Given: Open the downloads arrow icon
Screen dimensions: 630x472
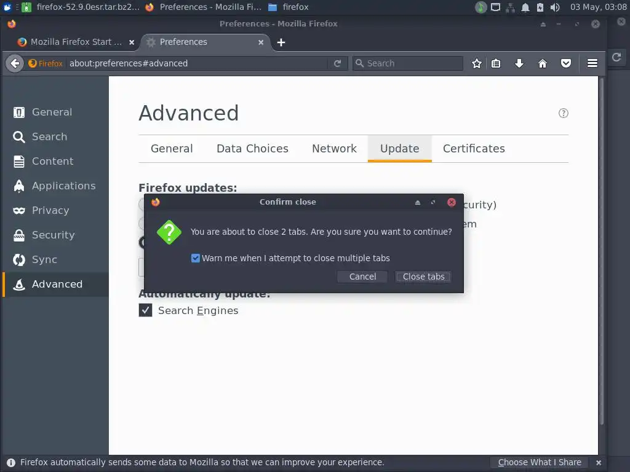Looking at the screenshot, I should tap(519, 63).
